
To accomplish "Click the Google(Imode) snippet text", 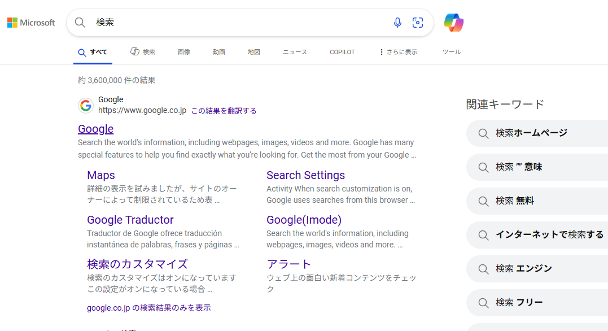I will 338,239.
